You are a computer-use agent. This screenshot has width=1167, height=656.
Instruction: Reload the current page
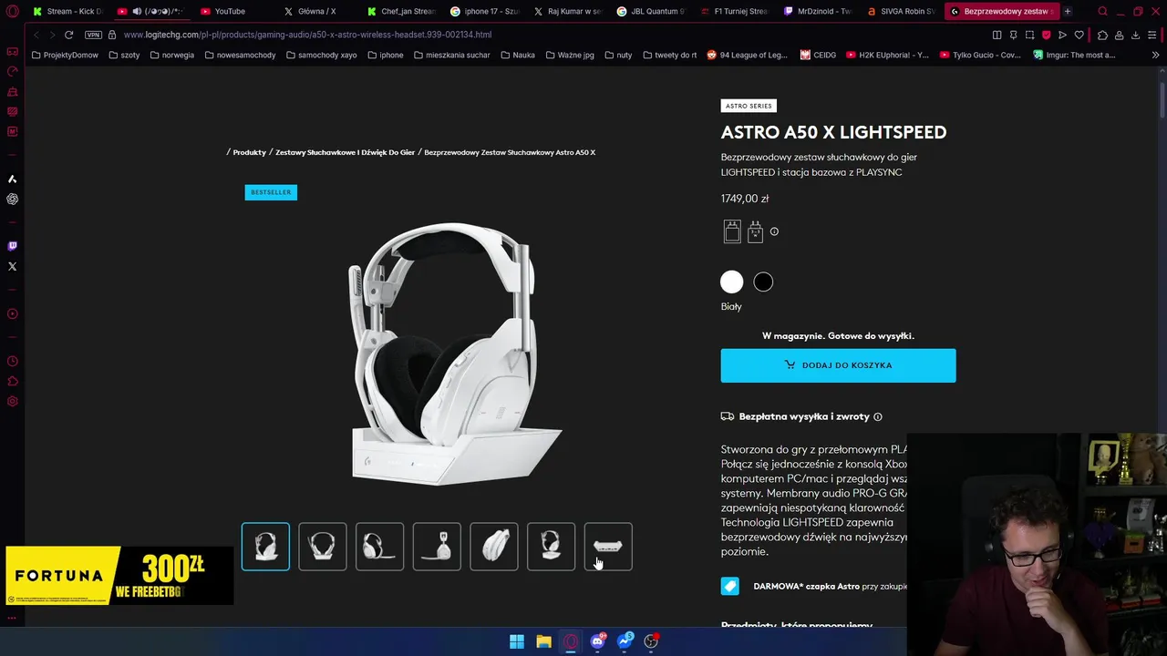point(68,35)
